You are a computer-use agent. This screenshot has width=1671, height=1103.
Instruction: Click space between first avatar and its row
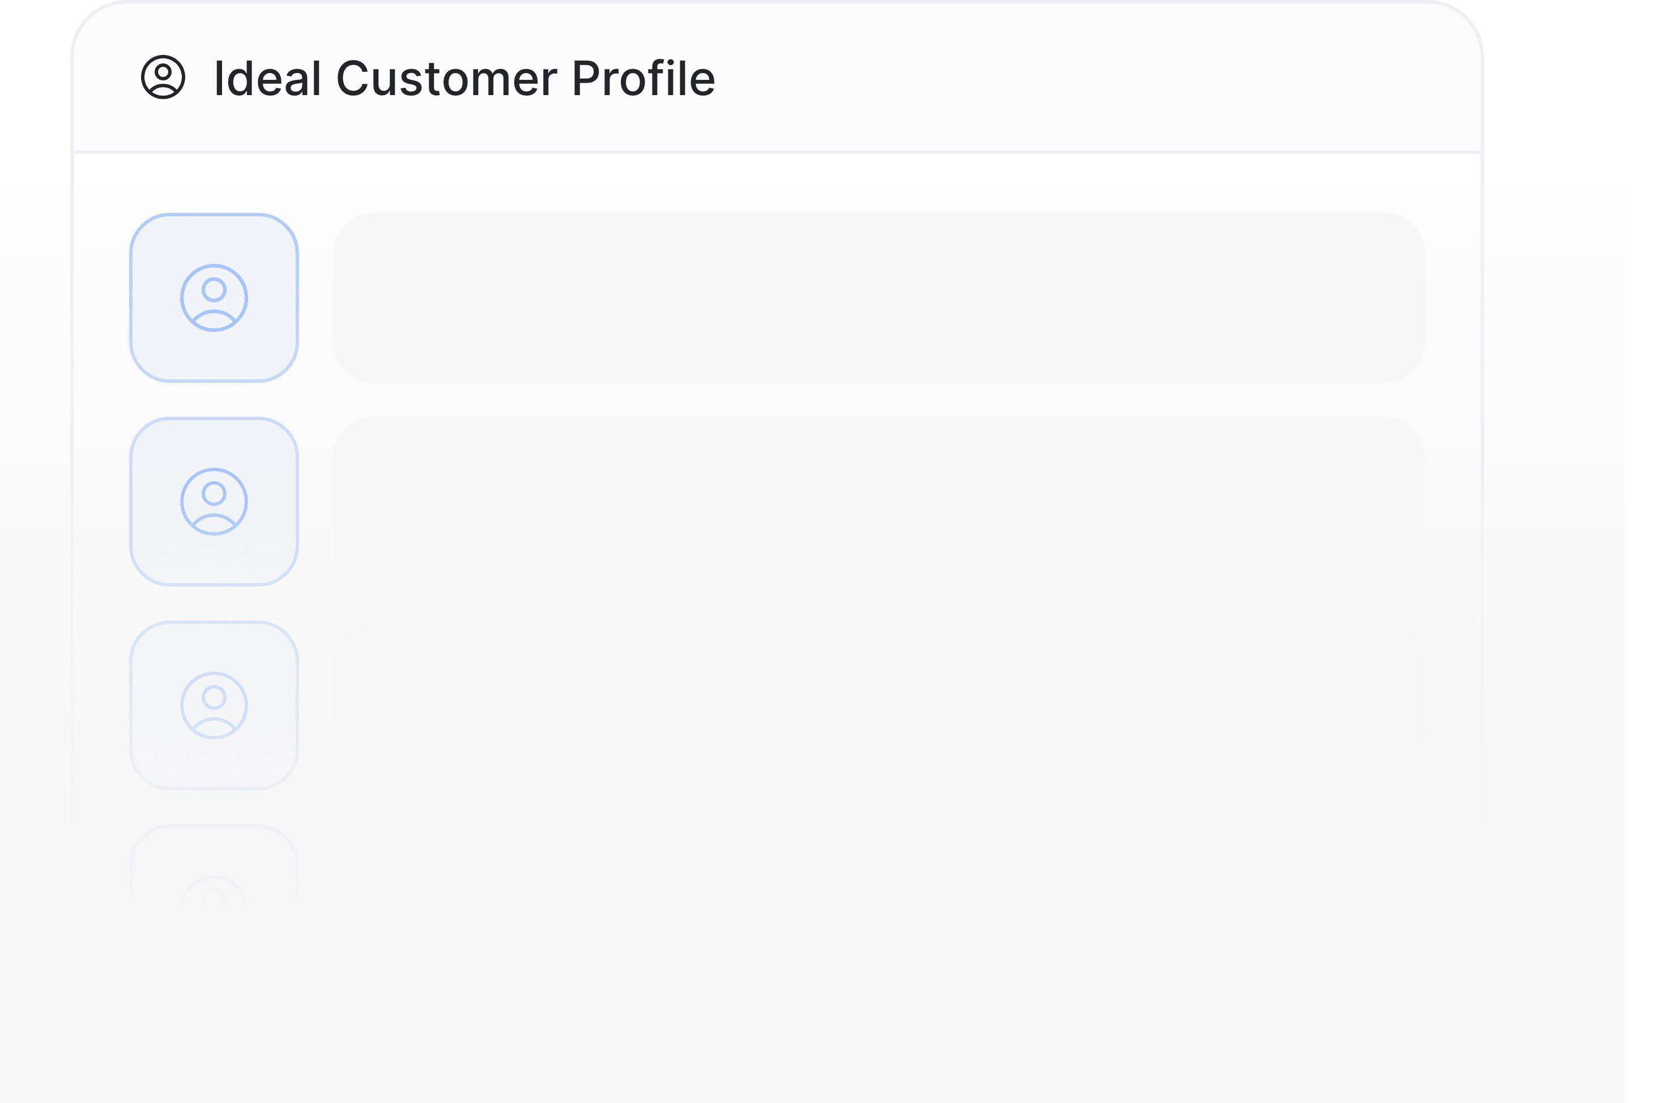[316, 298]
